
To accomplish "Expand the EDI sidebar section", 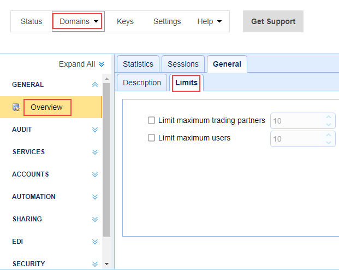I will point(95,242).
